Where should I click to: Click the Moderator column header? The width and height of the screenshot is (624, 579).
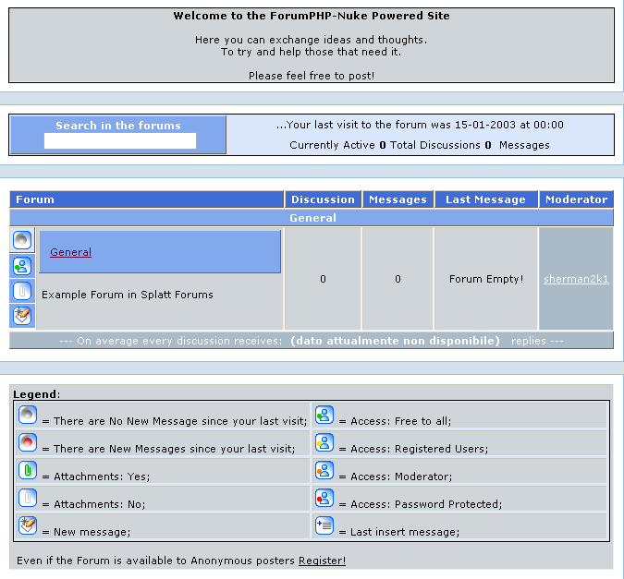coord(576,199)
